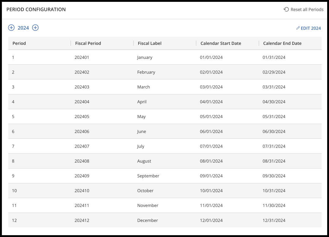The image size is (329, 237).
Task: Click fiscal period 202402 cell
Action: tap(82, 72)
